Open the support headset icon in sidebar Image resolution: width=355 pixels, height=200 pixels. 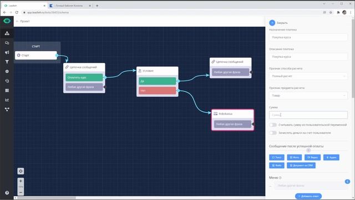click(x=7, y=81)
